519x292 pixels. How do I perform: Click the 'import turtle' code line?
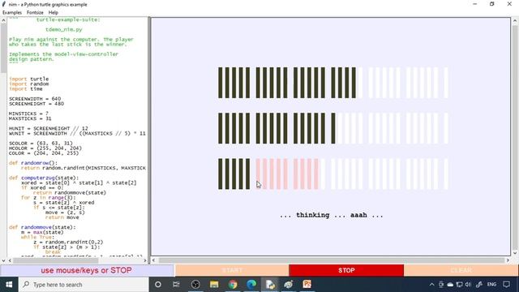(x=29, y=79)
